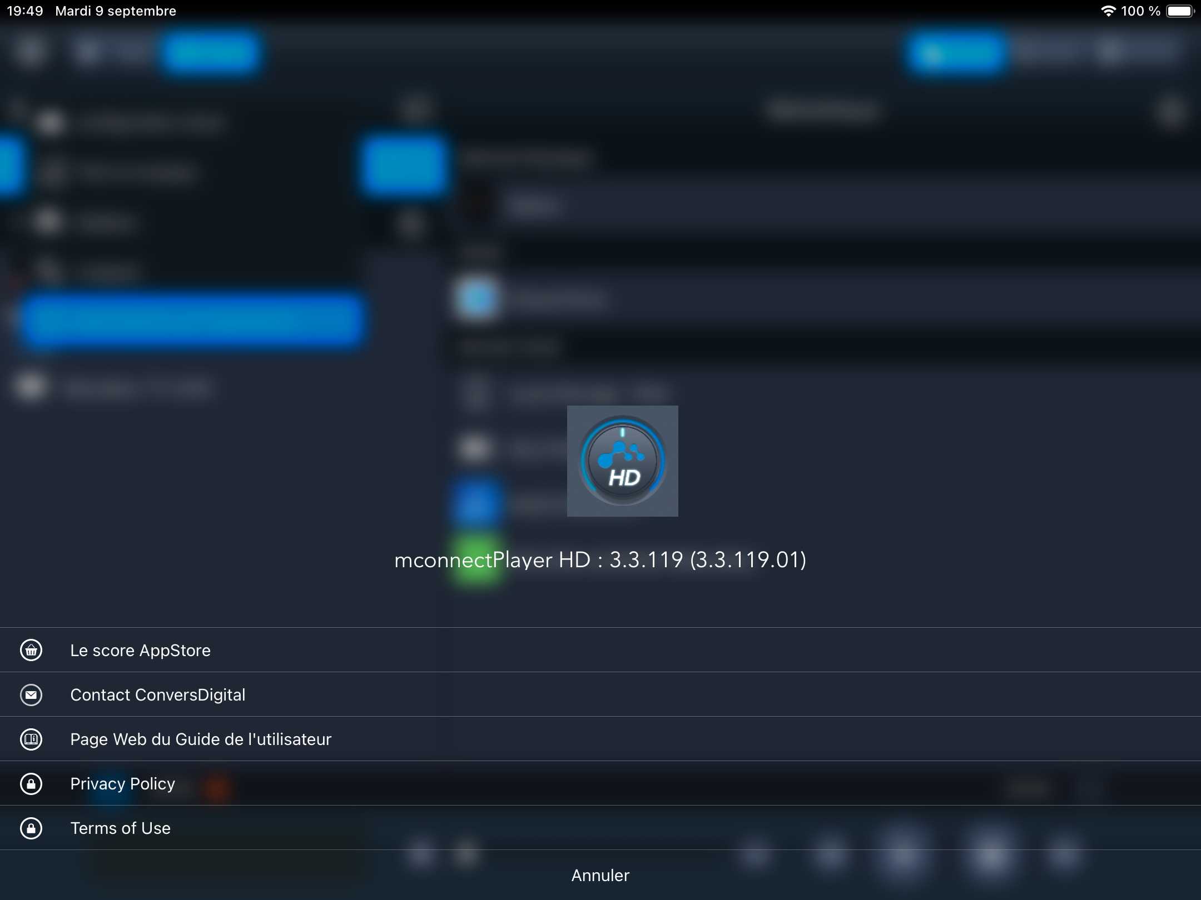This screenshot has width=1201, height=900.
Task: Open Terms of Use entry
Action: coord(600,828)
